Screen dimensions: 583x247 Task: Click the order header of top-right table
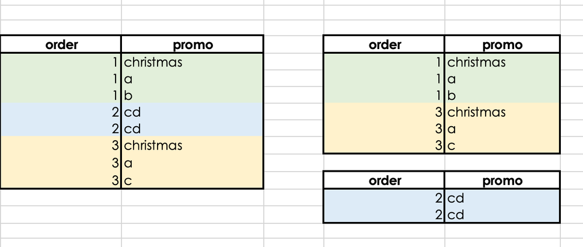pos(384,44)
